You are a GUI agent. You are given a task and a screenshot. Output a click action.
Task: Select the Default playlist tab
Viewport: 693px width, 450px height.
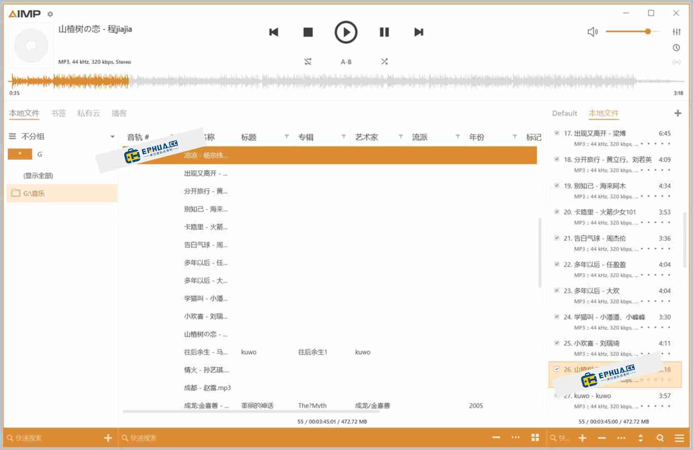(564, 113)
